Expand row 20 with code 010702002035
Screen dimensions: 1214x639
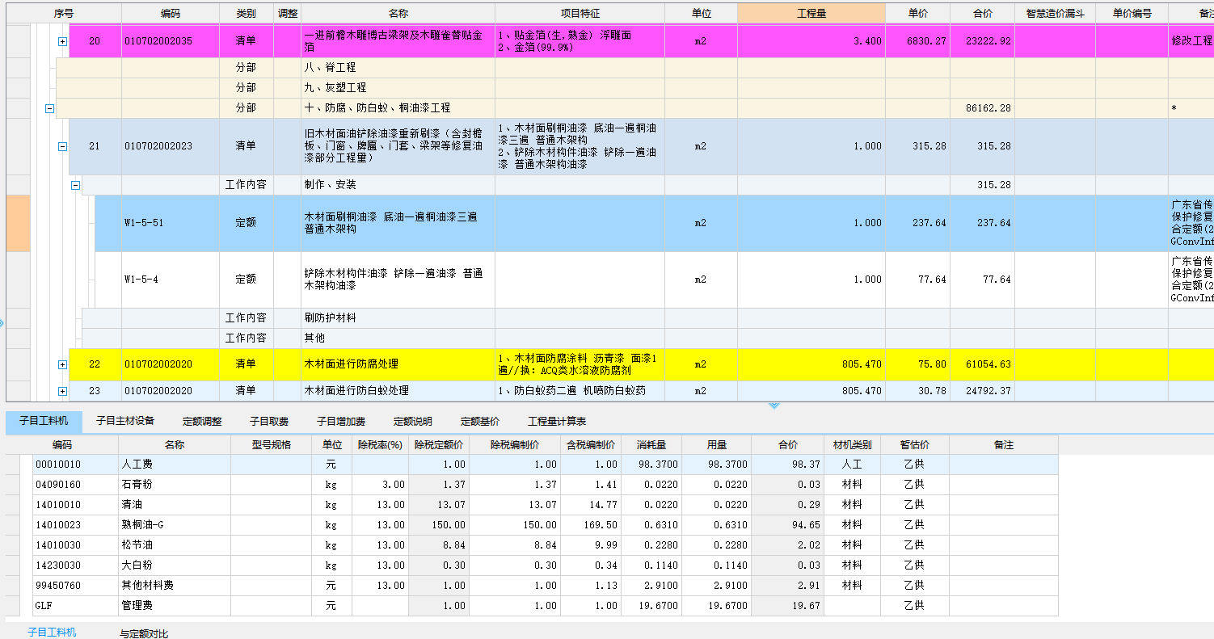point(62,42)
